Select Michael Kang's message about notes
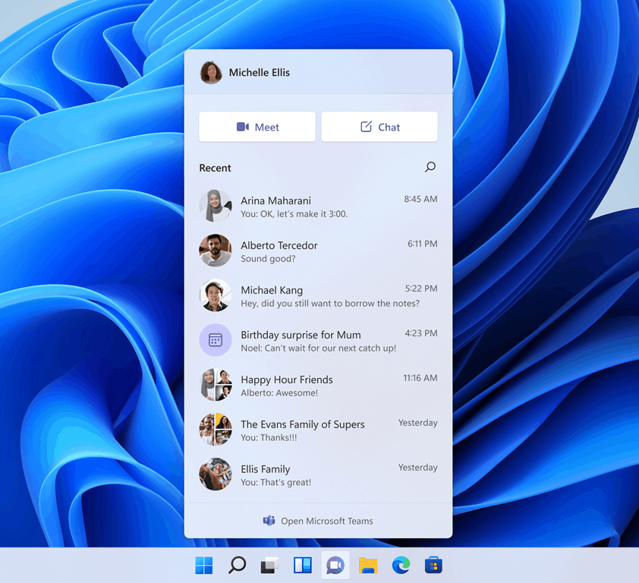This screenshot has height=583, width=639. tap(329, 304)
